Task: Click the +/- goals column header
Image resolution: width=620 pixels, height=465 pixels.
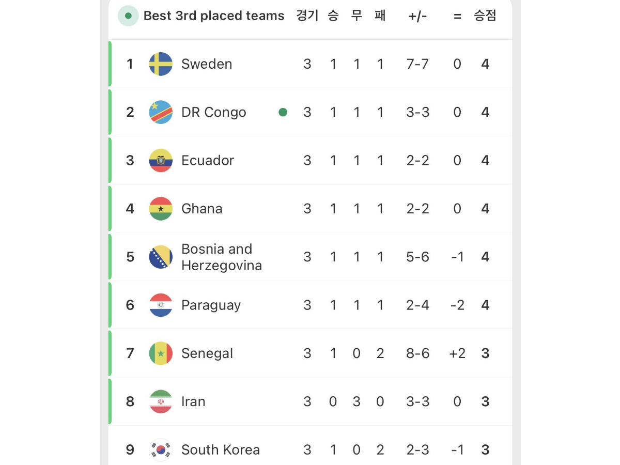Action: pos(417,16)
